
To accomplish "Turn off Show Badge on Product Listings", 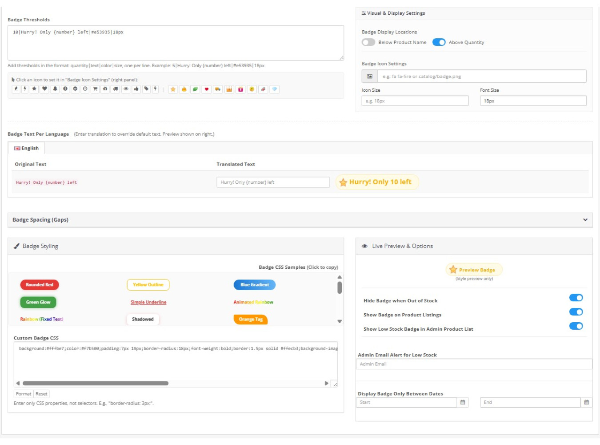I will (576, 312).
